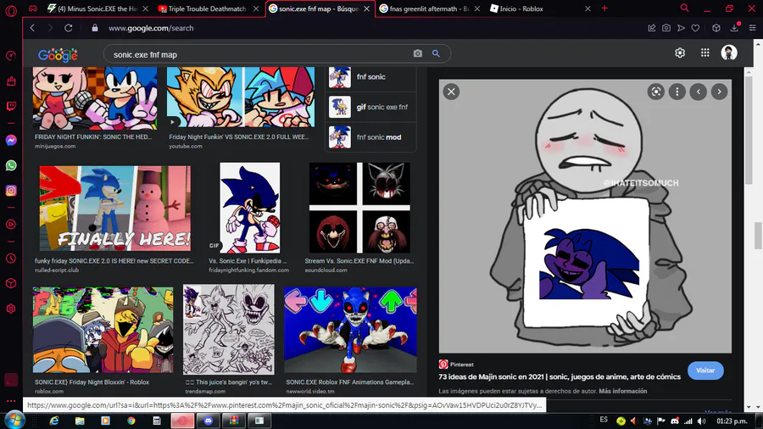Open the downloads toolbar icon
This screenshot has height=429, width=763.
point(734,28)
